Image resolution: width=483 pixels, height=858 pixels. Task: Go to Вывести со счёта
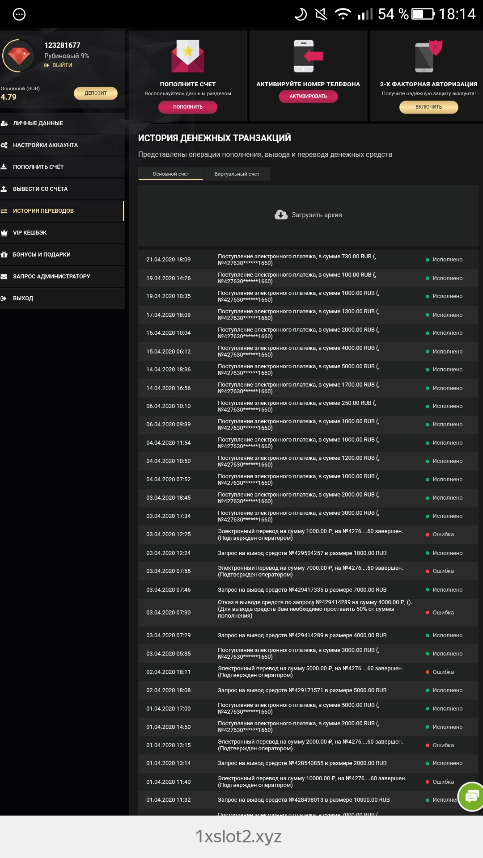[x=40, y=189]
